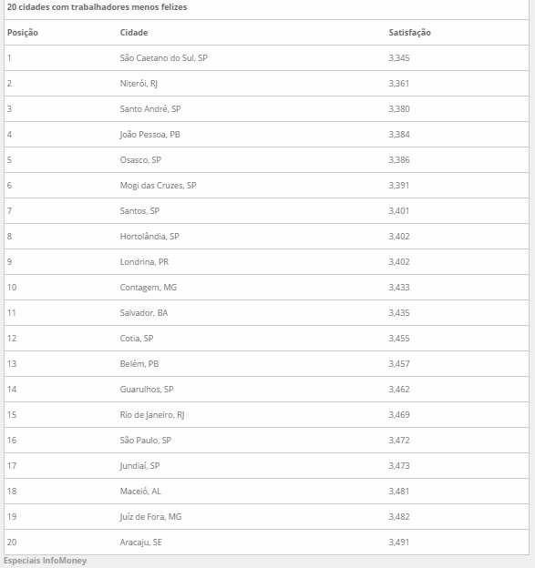Click the Salvador, BA entry

click(144, 313)
